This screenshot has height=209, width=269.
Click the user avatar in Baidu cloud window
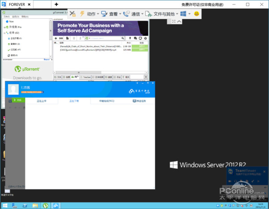point(13,90)
